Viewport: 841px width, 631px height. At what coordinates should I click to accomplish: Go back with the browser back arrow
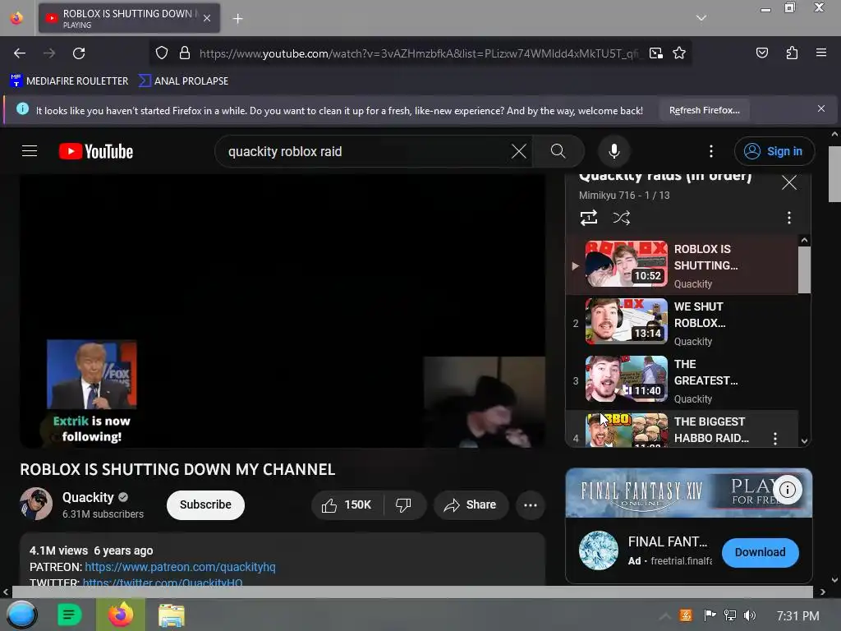[x=20, y=53]
